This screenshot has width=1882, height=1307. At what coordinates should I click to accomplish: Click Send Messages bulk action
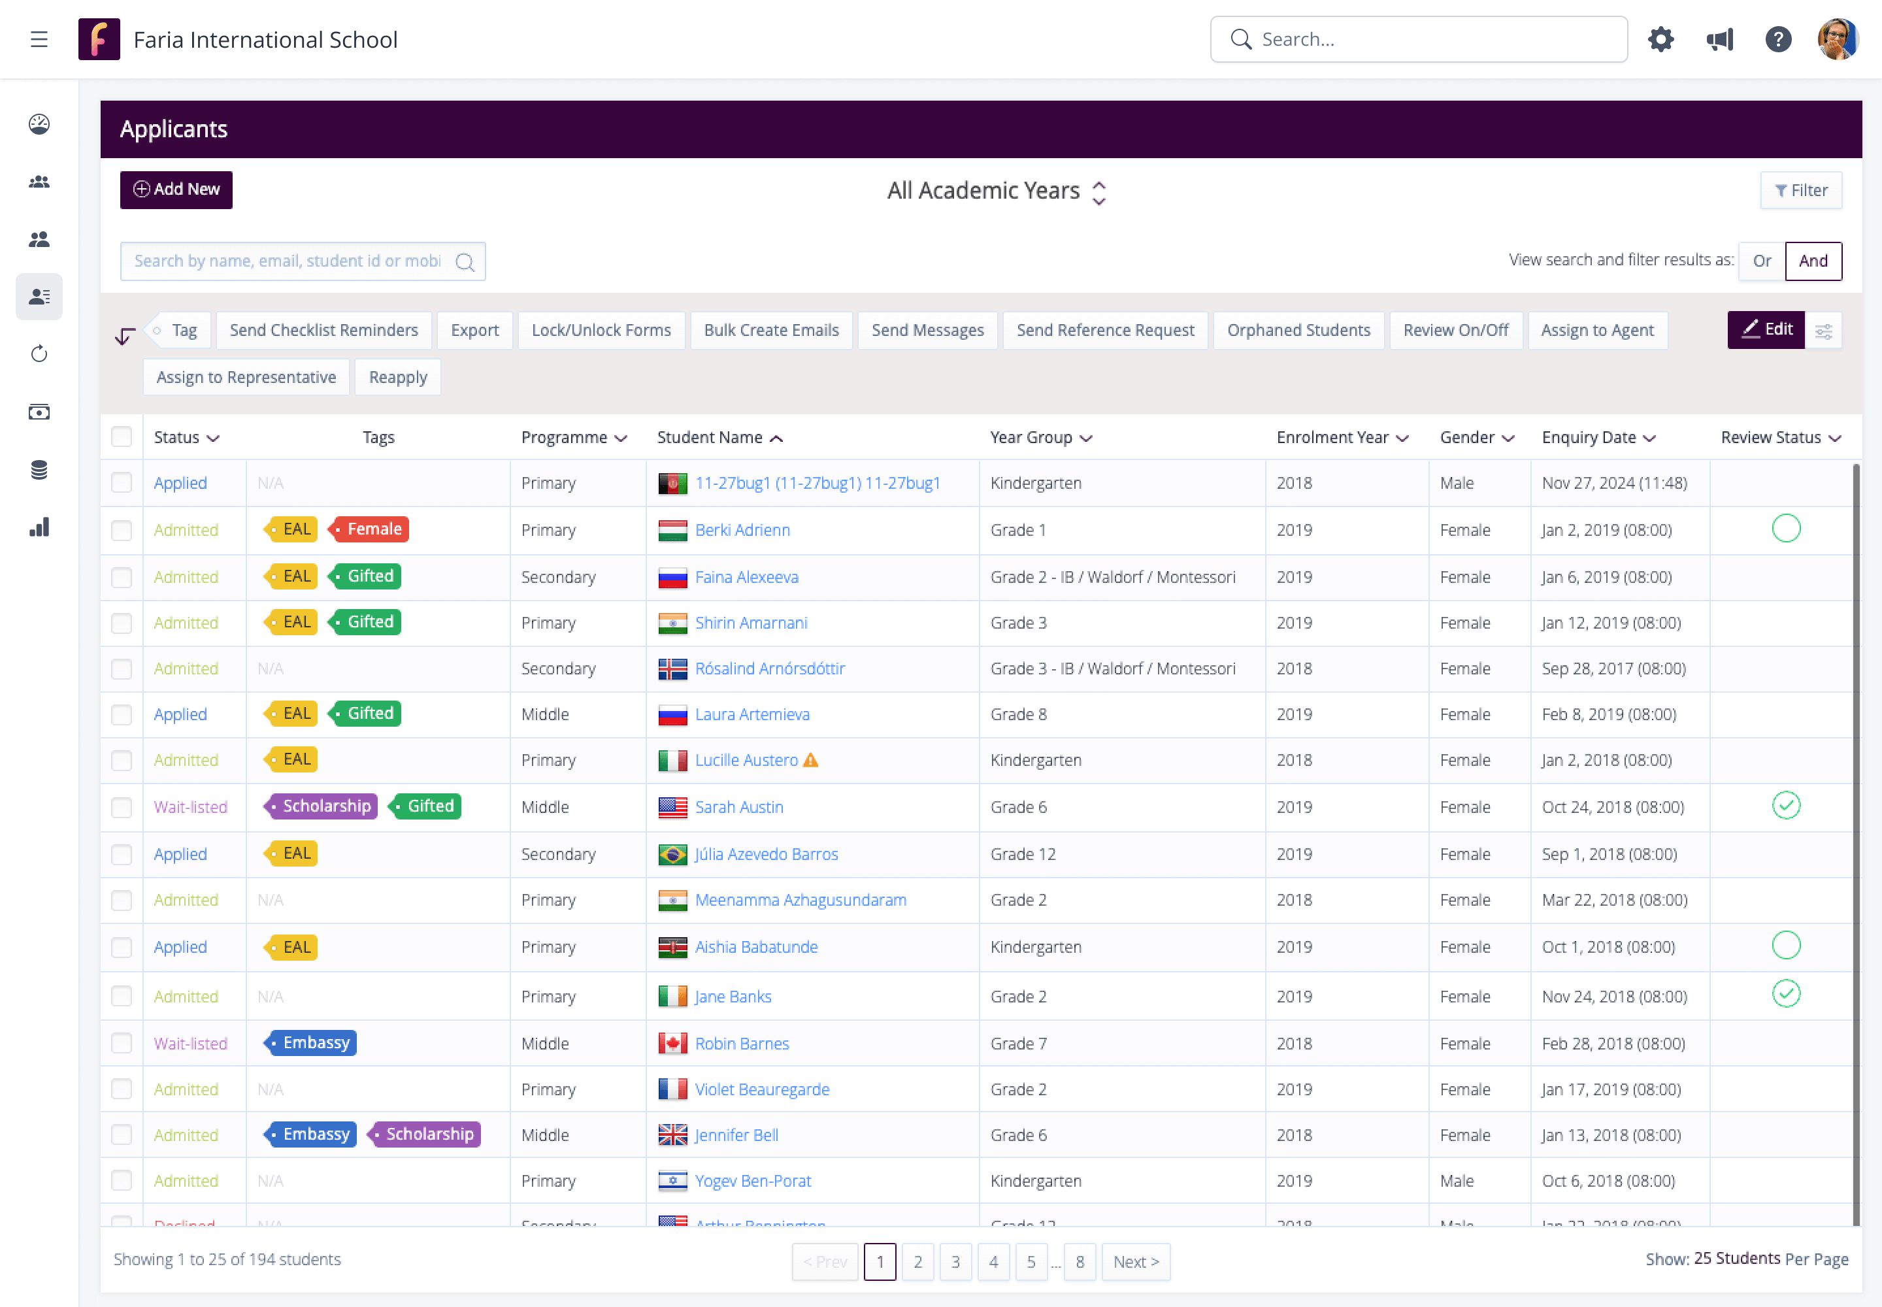pyautogui.click(x=927, y=330)
